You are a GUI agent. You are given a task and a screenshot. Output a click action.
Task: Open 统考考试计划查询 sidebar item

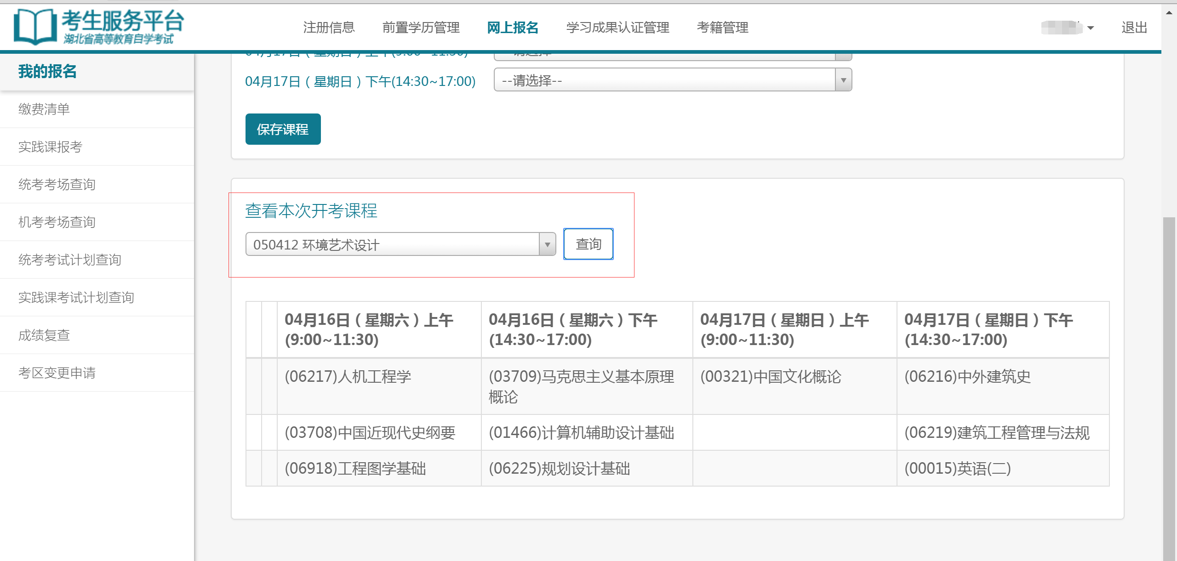pyautogui.click(x=70, y=260)
